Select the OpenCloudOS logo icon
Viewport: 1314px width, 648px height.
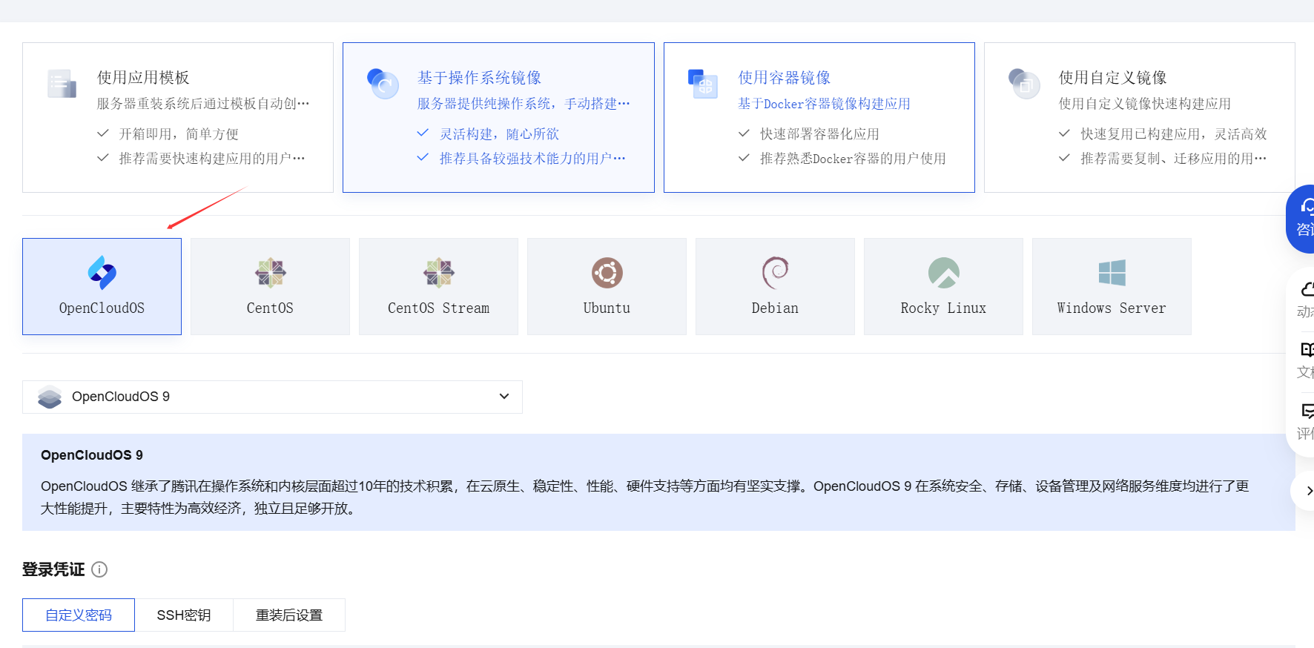click(102, 273)
